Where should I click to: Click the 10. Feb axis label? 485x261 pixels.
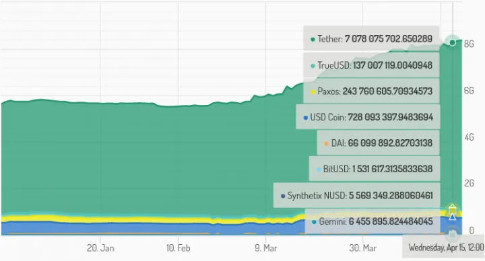coord(178,248)
